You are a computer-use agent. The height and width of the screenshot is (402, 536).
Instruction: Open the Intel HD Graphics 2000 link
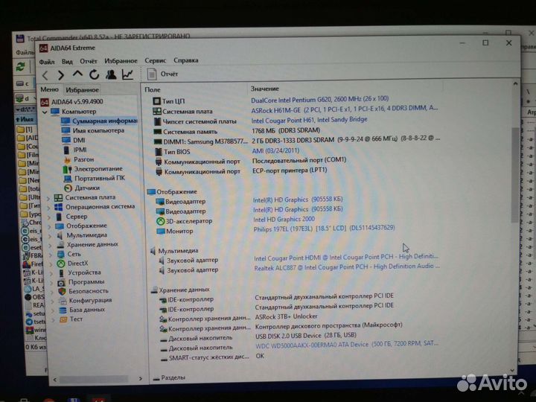tap(284, 219)
